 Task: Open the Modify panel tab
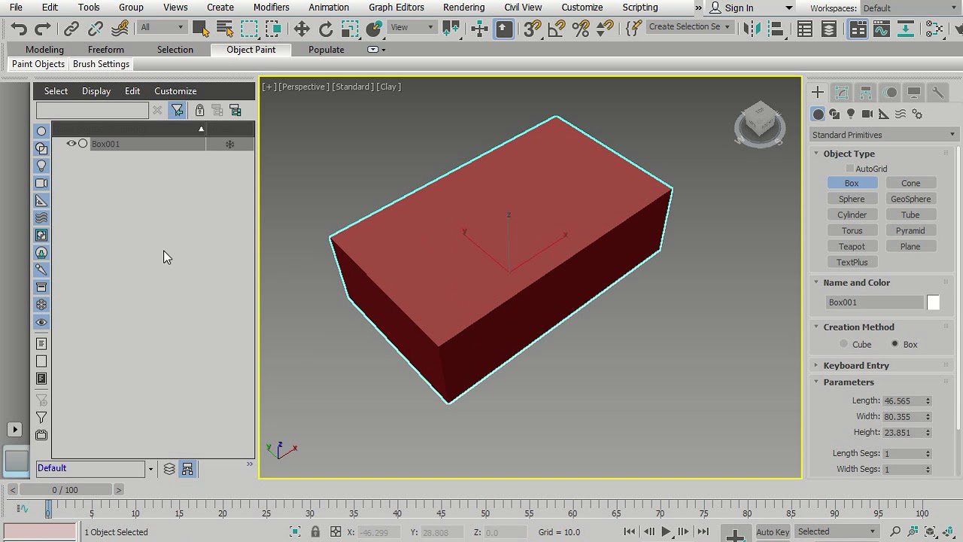[x=842, y=92]
